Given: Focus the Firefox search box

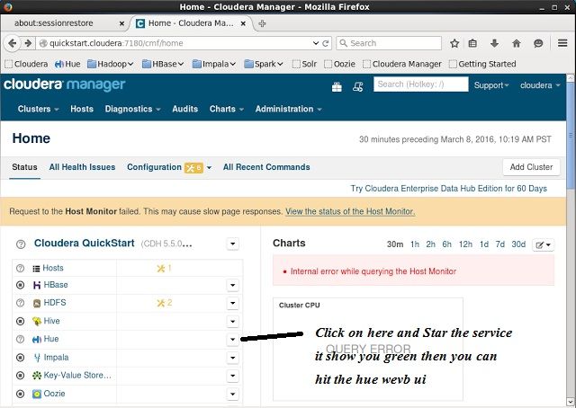Looking at the screenshot, I should click(389, 43).
